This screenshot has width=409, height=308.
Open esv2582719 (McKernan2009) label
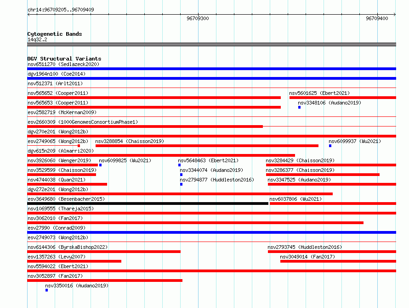point(62,112)
